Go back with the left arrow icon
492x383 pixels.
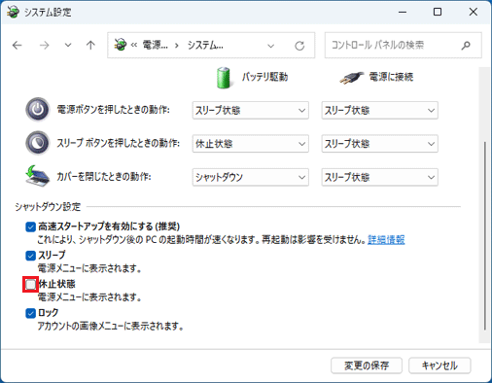tap(17, 45)
